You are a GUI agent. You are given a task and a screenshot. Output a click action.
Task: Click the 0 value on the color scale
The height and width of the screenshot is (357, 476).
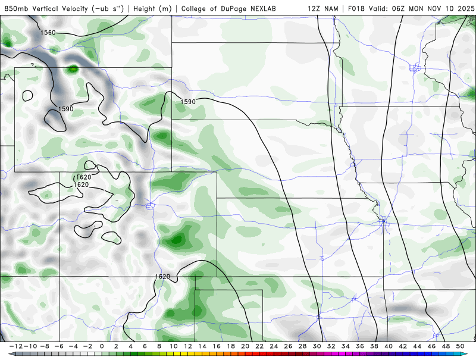click(102, 346)
